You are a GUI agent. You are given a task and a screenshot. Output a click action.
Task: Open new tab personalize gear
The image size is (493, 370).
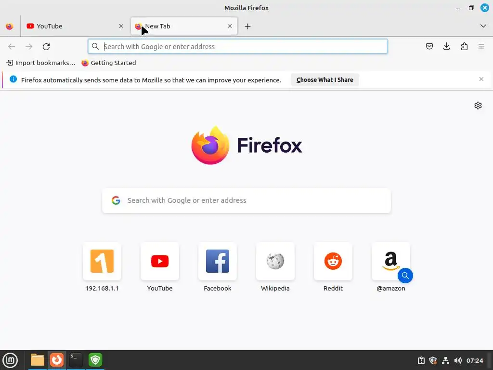pyautogui.click(x=478, y=106)
